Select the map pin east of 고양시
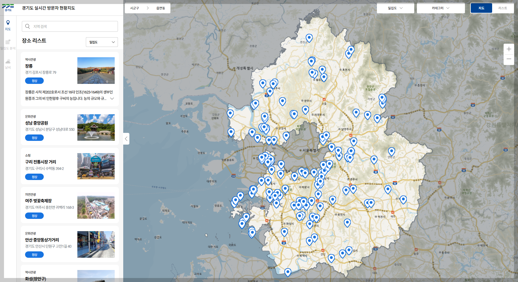 click(286, 136)
